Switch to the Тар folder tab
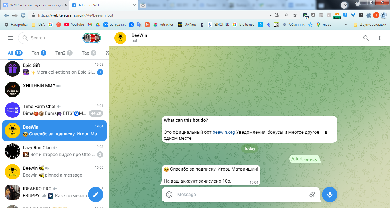This screenshot has height=208, width=390. [x=89, y=53]
